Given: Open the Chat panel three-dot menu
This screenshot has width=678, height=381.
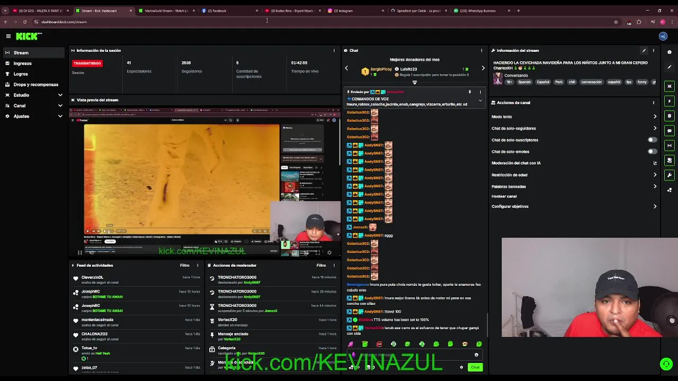Looking at the screenshot, I should [x=481, y=50].
